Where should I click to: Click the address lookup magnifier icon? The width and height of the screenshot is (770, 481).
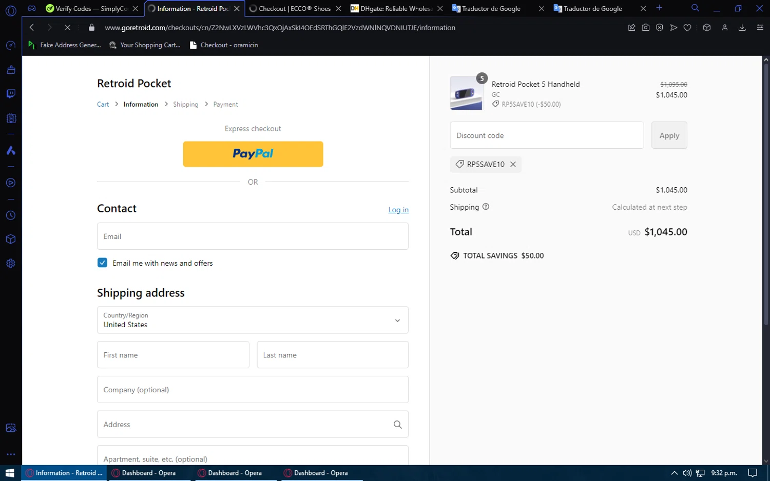click(x=398, y=425)
